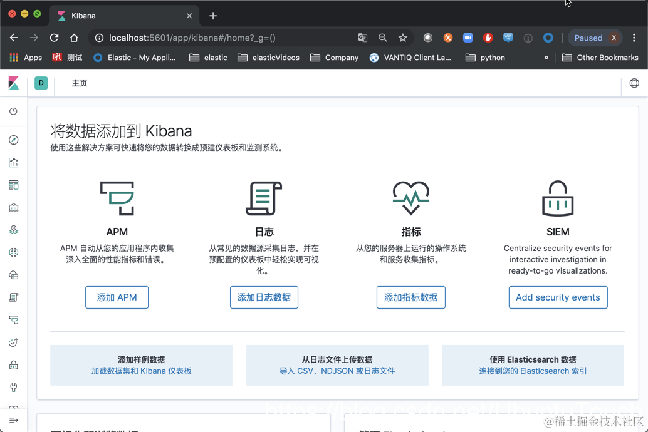The image size is (648, 432).
Task: Open the default space avatar D
Action: pos(41,83)
